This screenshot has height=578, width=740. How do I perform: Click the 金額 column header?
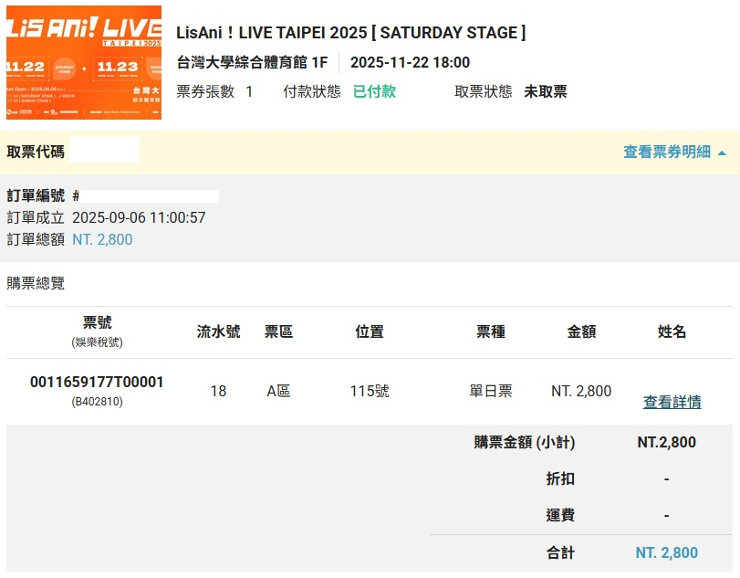click(581, 331)
